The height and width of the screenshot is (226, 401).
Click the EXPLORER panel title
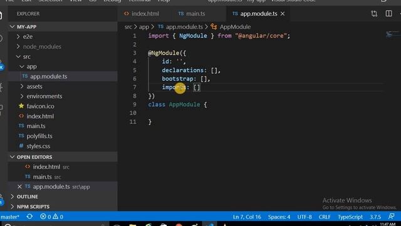point(28,14)
